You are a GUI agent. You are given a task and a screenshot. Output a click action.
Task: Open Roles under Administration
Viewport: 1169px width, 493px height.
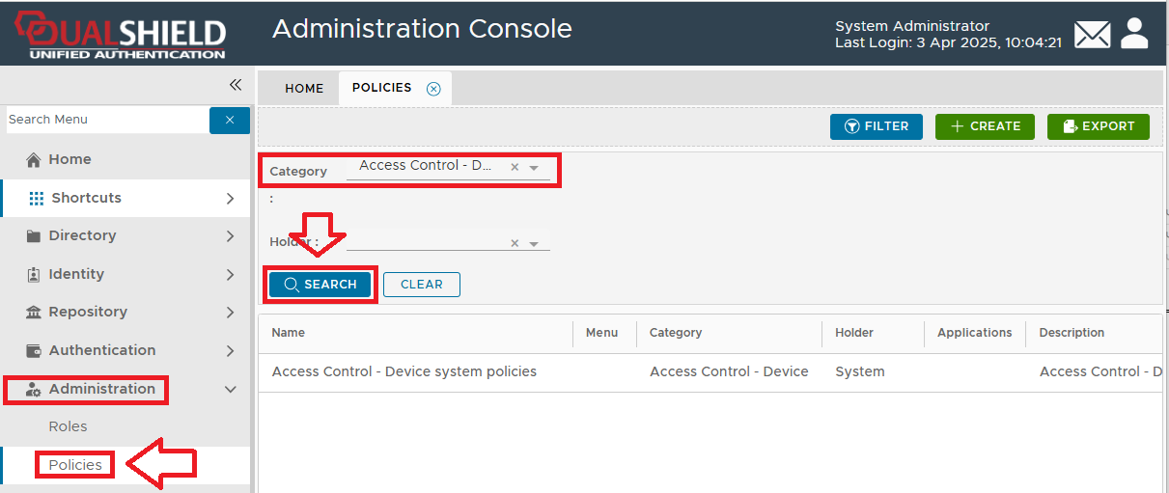(x=68, y=426)
